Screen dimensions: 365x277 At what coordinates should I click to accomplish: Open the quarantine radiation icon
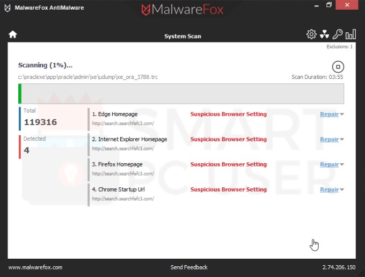(x=324, y=34)
